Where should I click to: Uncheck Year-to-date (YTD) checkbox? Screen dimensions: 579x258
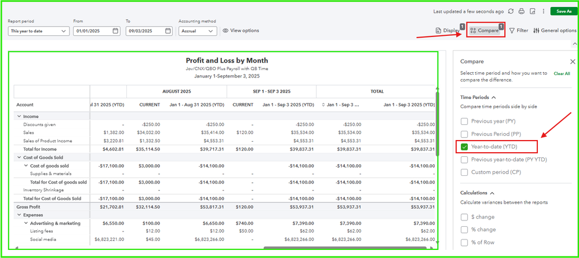click(464, 147)
